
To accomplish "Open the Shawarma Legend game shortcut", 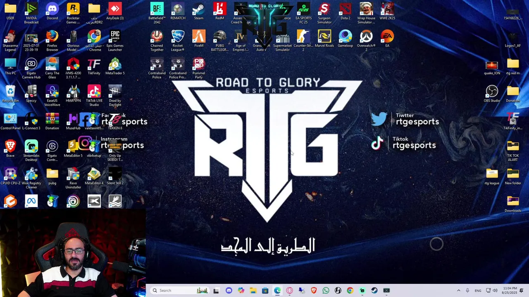I will pos(10,40).
